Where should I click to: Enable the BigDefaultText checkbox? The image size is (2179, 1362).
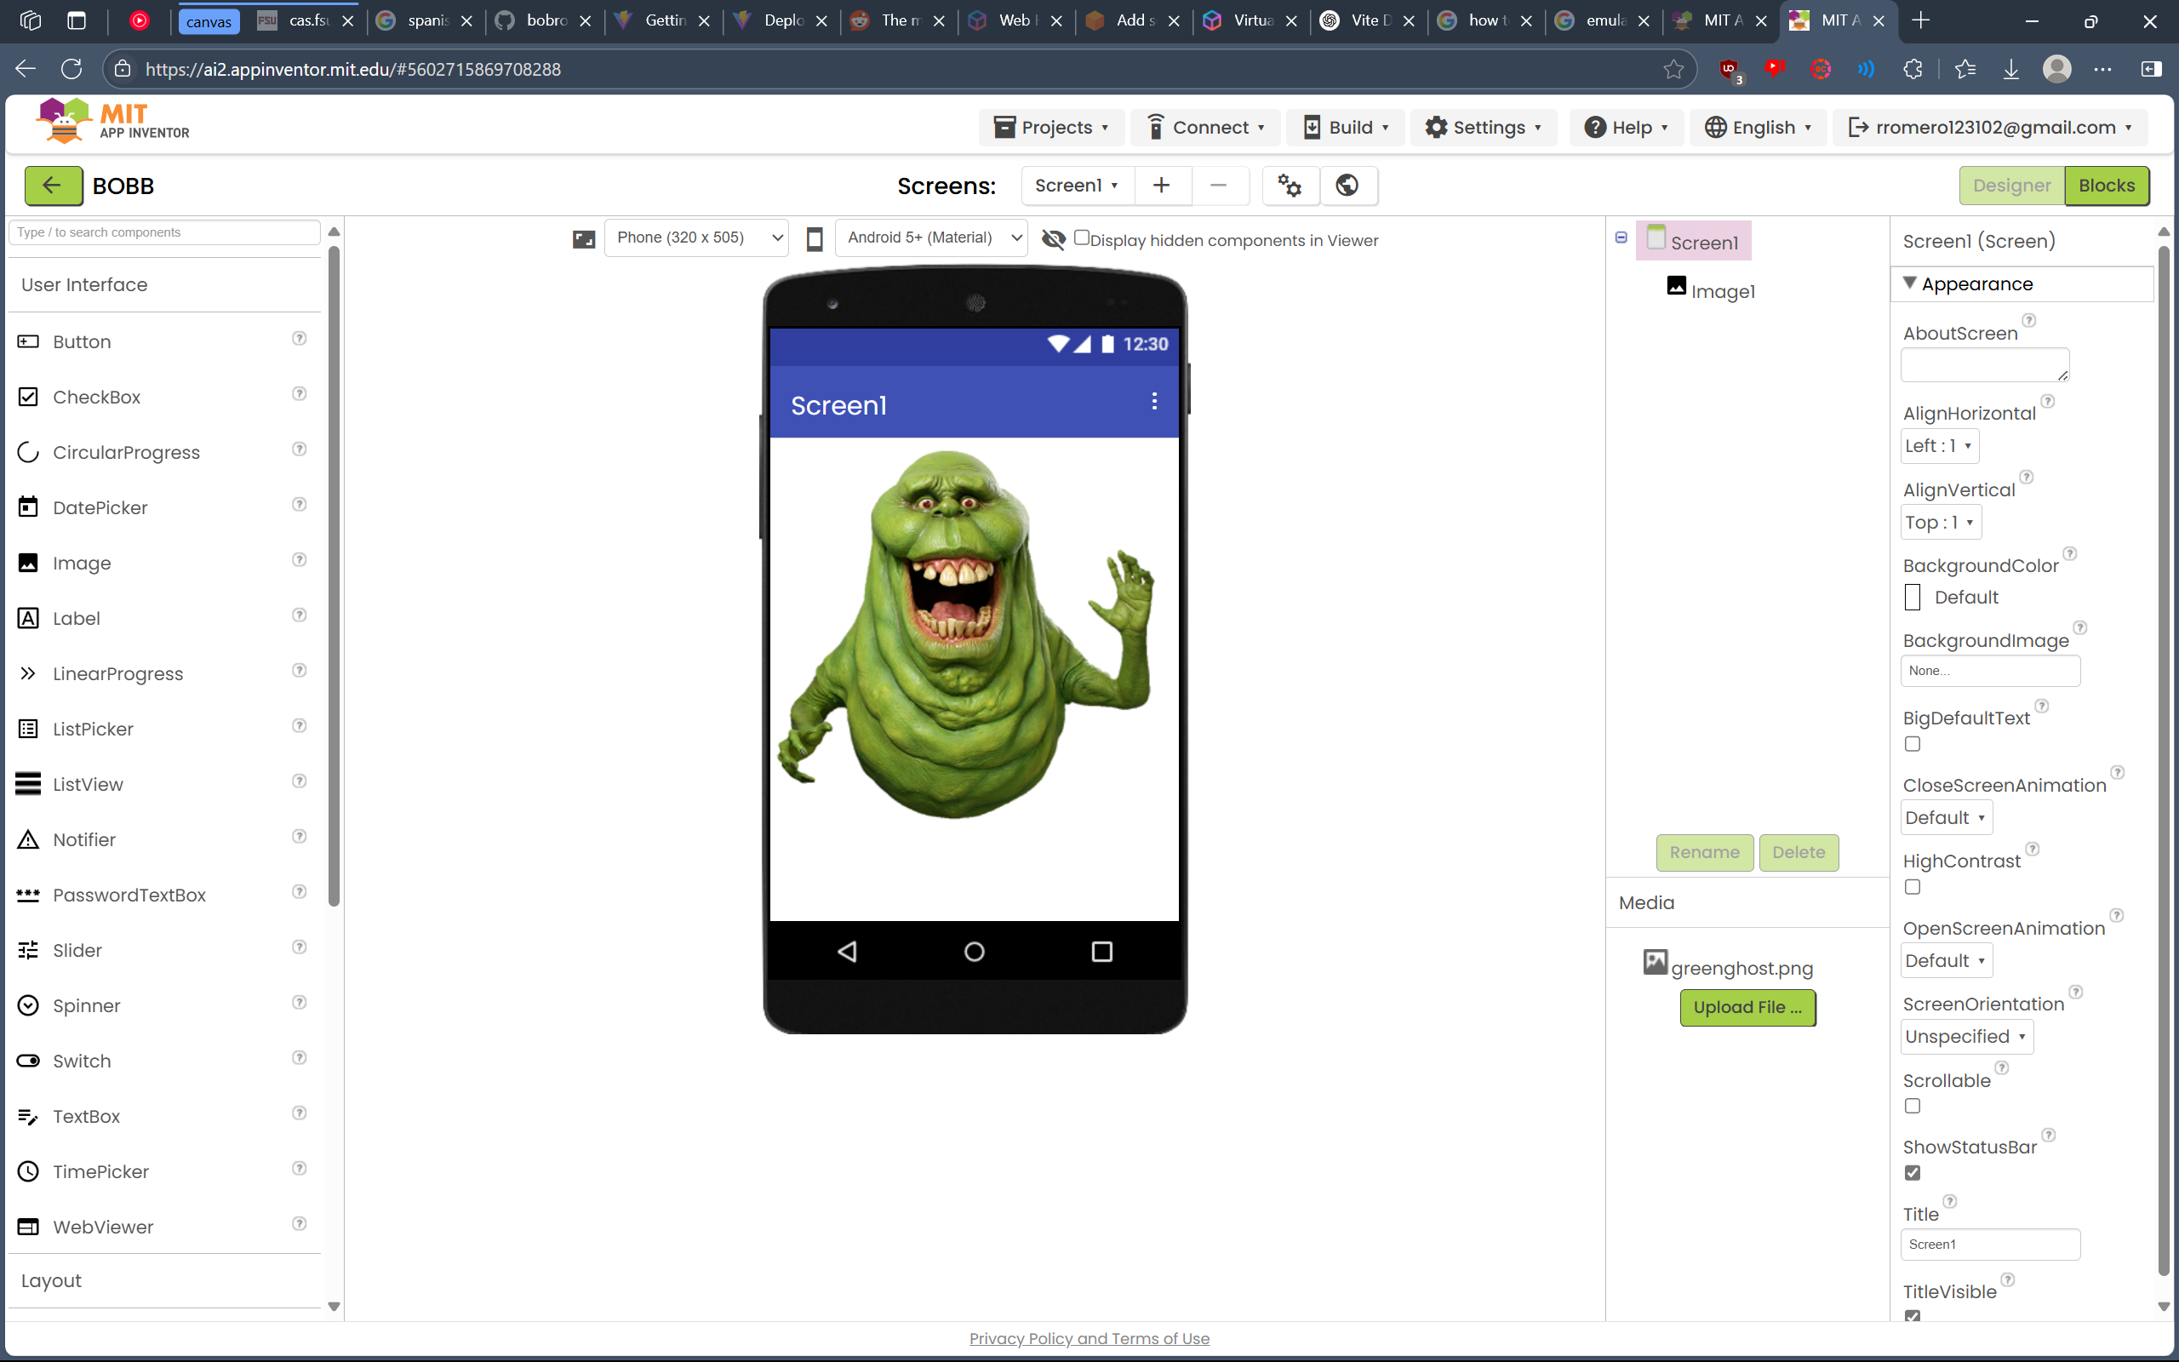(x=1913, y=744)
